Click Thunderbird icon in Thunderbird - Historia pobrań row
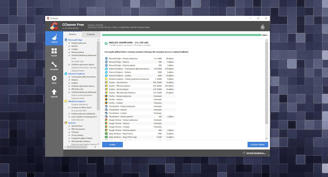The height and width of the screenshot is (177, 328). (x=106, y=117)
